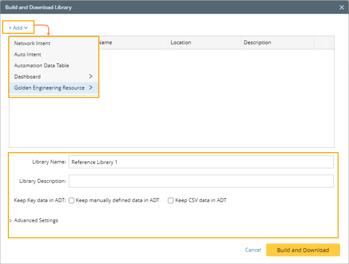349x264 pixels.
Task: Click the empty library items list area
Action: coord(214,107)
